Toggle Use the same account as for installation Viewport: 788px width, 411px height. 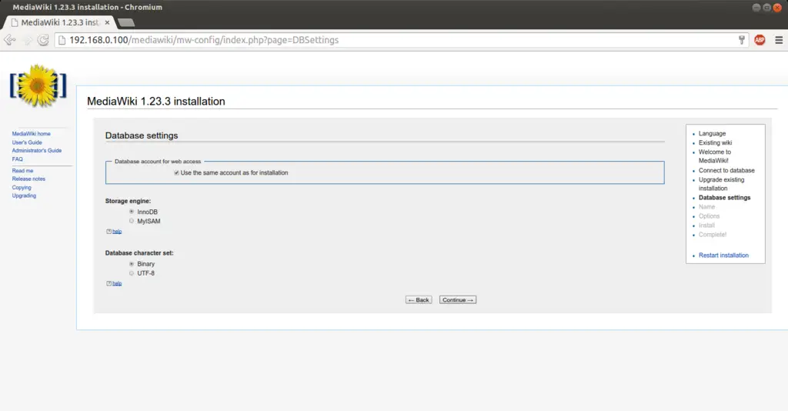(x=176, y=173)
